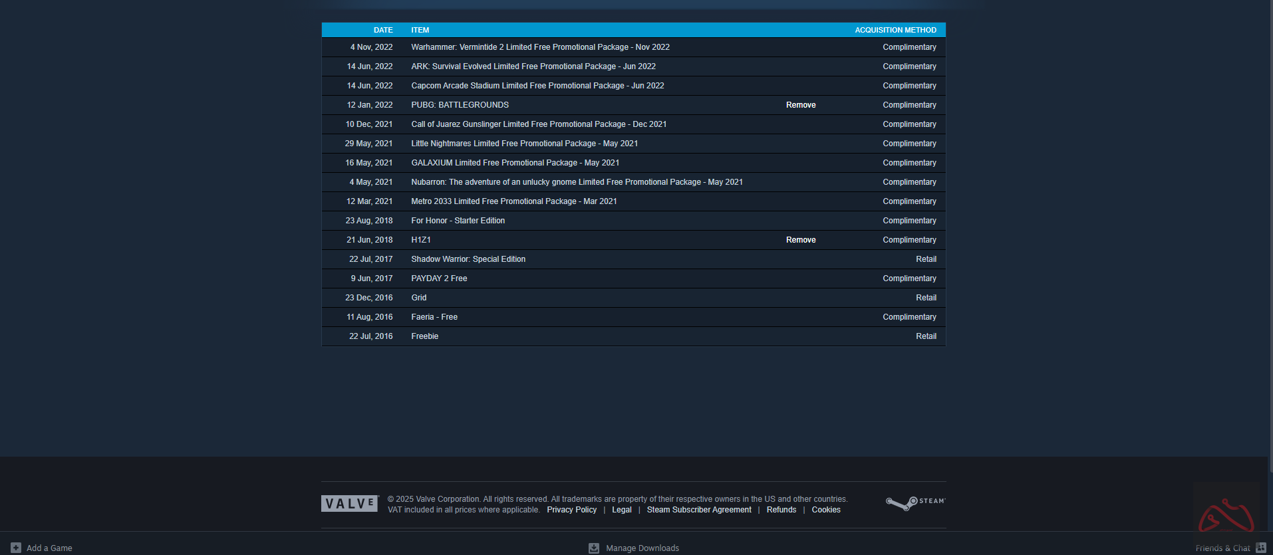Click the Valve logo in the footer
Screen dimensions: 1273x555
[350, 504]
